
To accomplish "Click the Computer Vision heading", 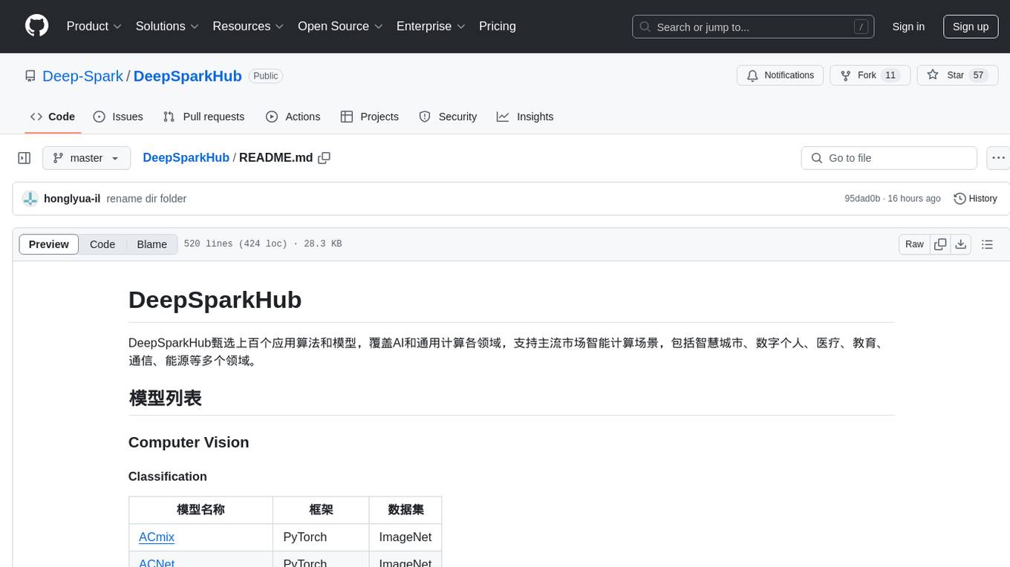I will tap(189, 442).
